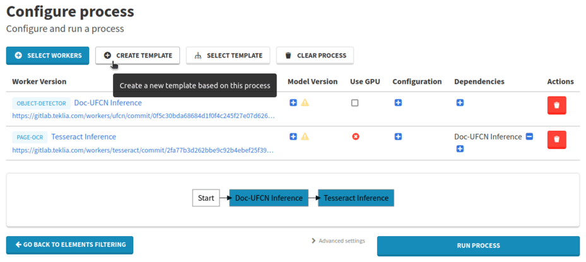Click the PAGE-OCR tag
This screenshot has width=586, height=262.
(30, 138)
